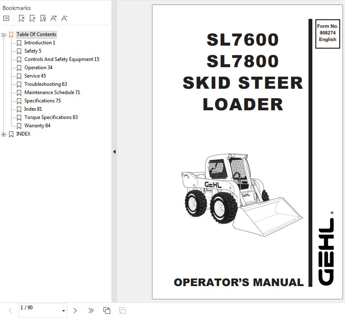Go to the Warranty 84 bookmark
This screenshot has height=318, width=345.
click(37, 126)
